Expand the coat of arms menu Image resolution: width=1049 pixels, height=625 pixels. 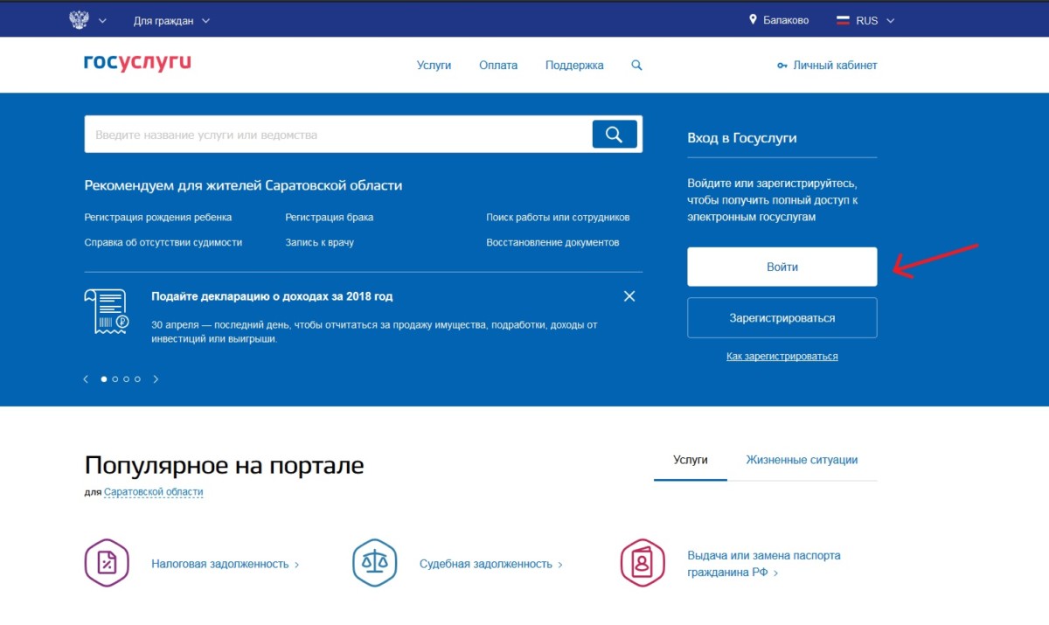coord(87,20)
